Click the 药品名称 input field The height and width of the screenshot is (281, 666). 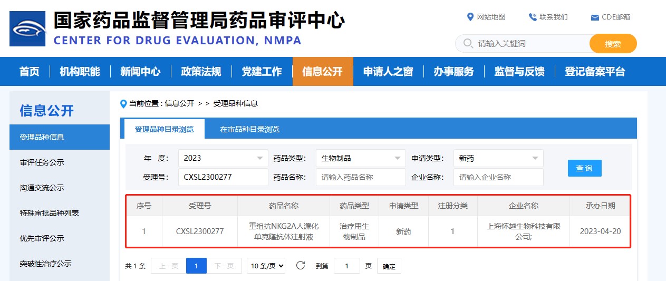point(361,177)
